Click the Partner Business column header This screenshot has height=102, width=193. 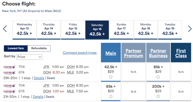(x=158, y=53)
